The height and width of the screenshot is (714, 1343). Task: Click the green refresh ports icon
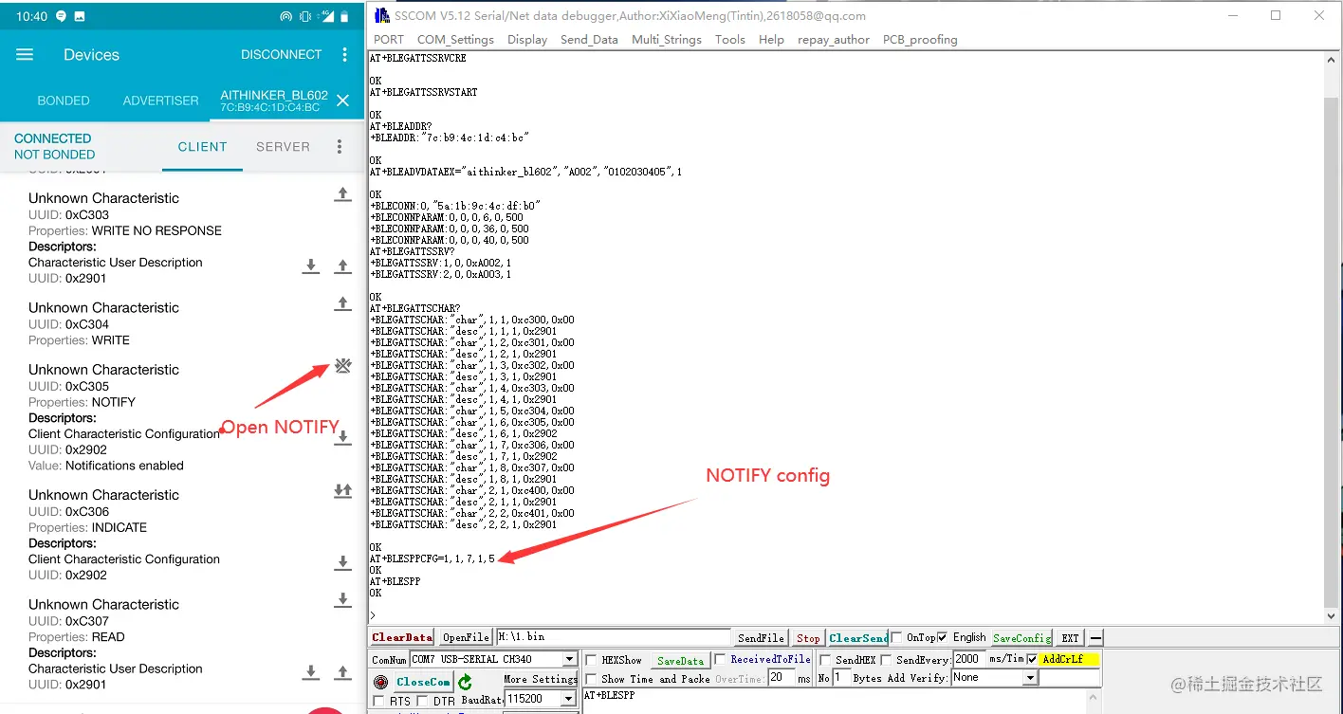(465, 682)
